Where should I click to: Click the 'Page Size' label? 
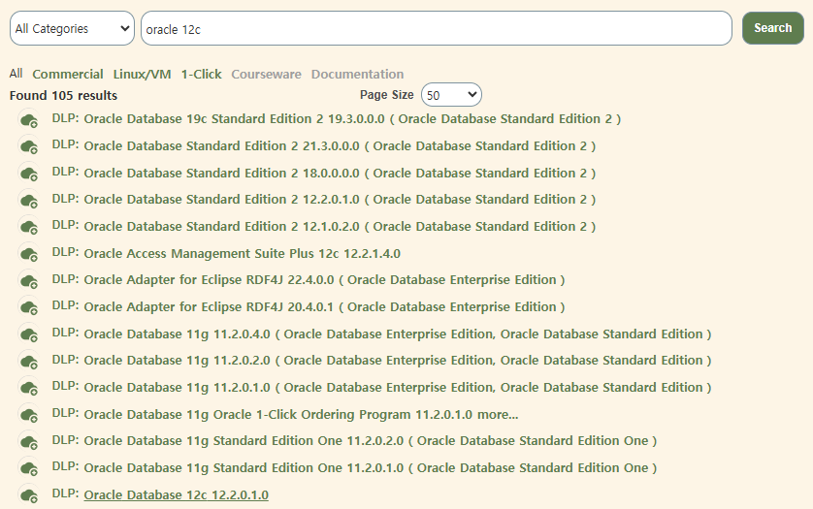click(x=387, y=95)
